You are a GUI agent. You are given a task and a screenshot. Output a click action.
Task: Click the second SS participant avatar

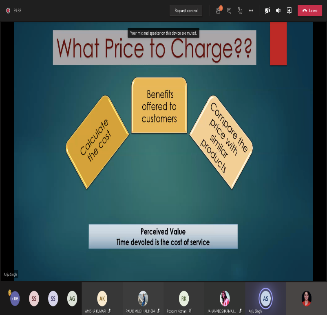53,298
